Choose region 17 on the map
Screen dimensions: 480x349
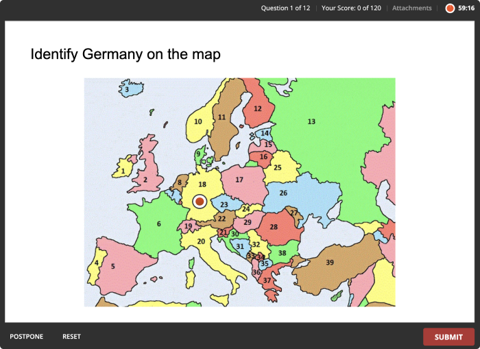239,180
